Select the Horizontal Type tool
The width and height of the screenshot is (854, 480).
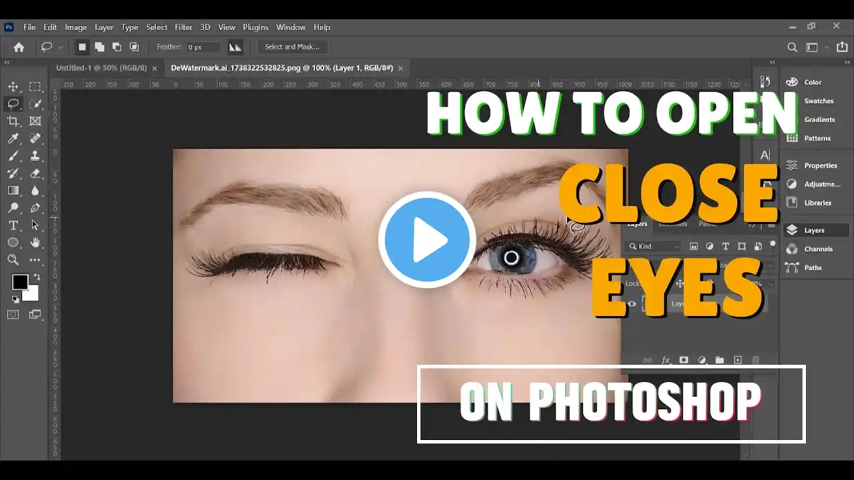pyautogui.click(x=13, y=225)
